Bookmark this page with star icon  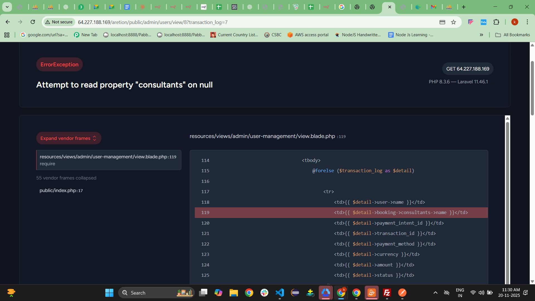[453, 22]
